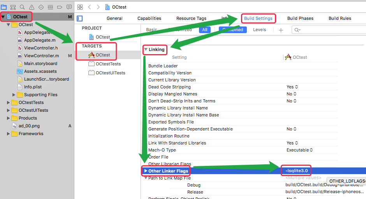Image resolution: width=366 pixels, height=199 pixels.
Task: Open the Test navigator diamond icon
Action: coord(41,7)
